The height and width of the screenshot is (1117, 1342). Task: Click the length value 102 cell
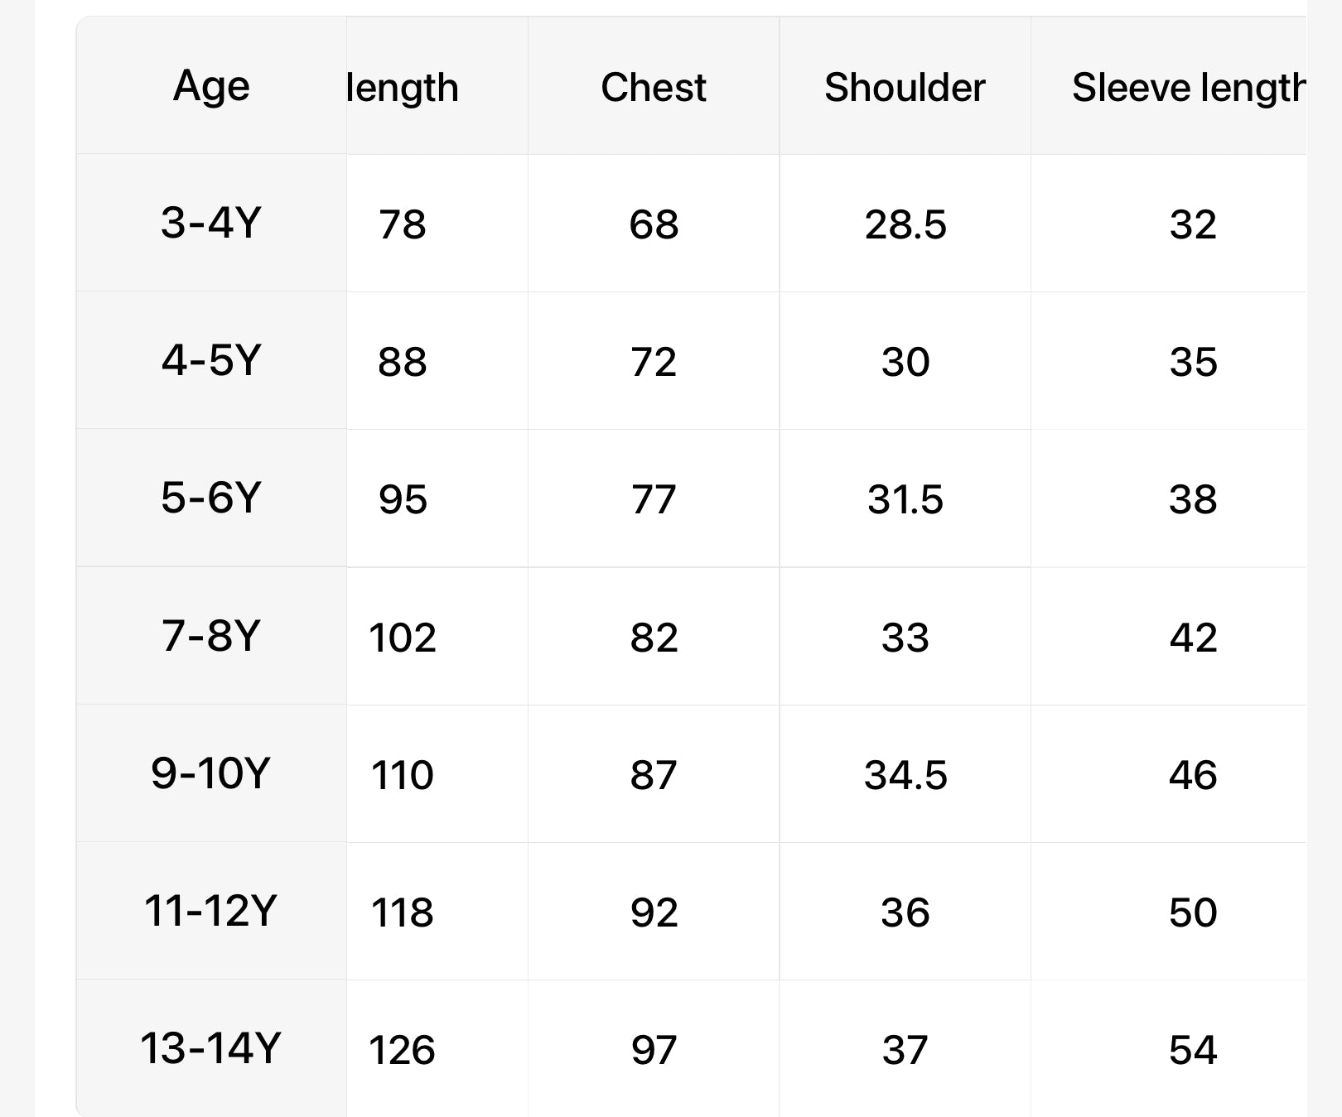(x=403, y=638)
